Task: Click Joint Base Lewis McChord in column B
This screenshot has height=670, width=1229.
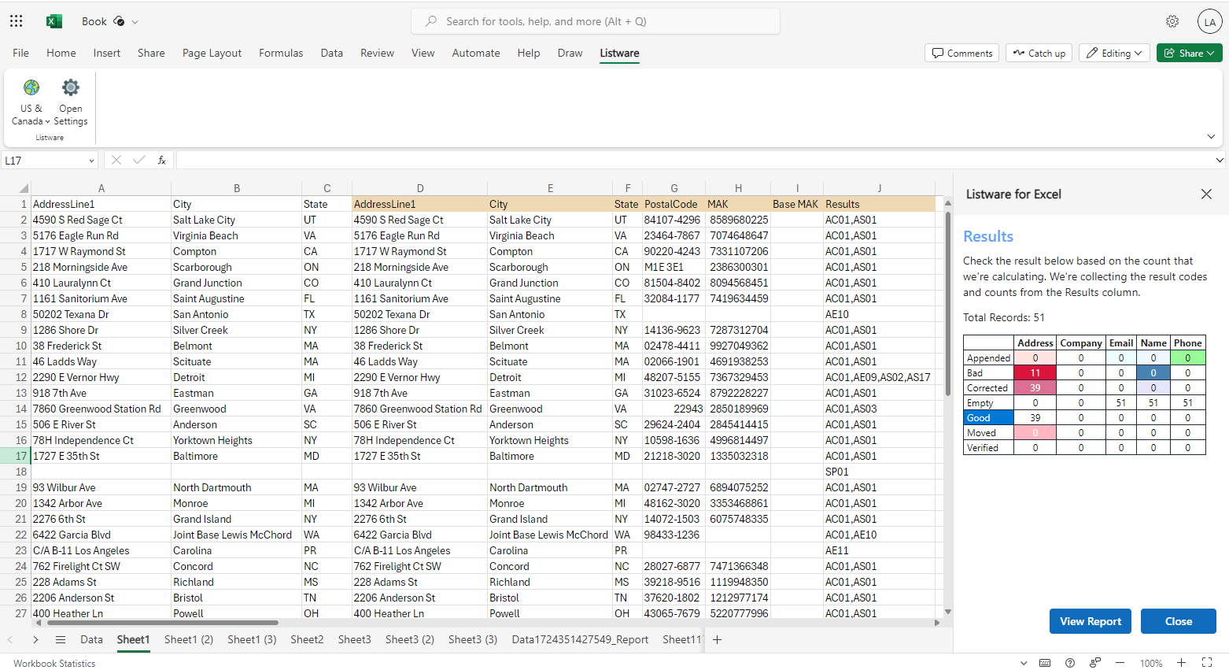Action: pos(236,535)
